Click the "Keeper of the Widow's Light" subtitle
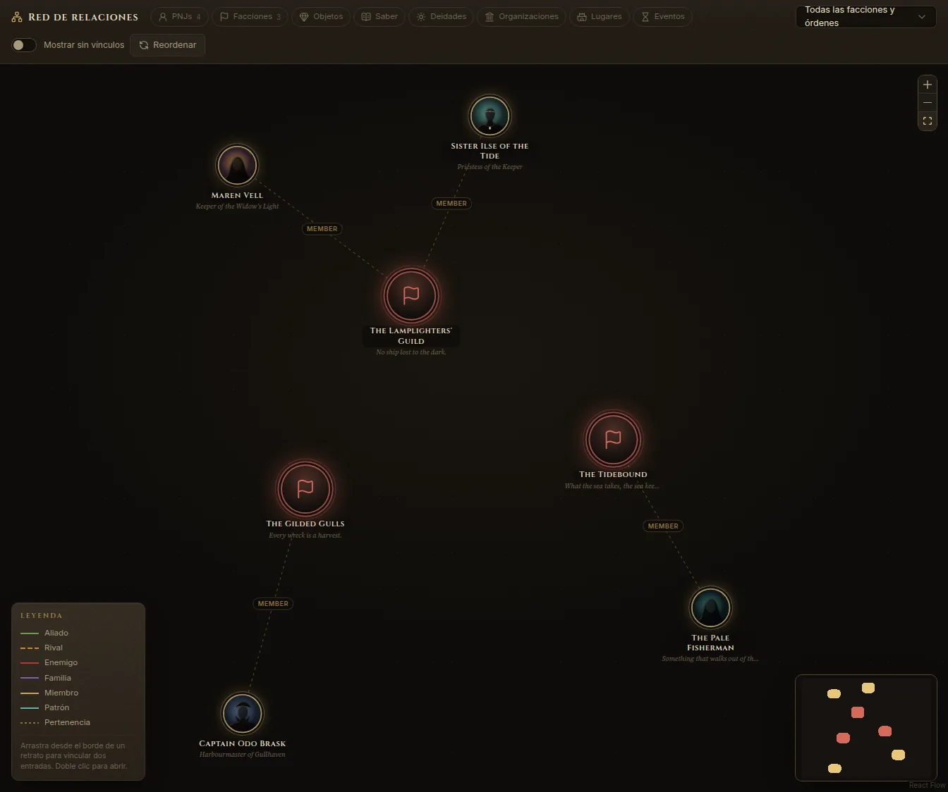This screenshot has height=792, width=948. tap(237, 206)
